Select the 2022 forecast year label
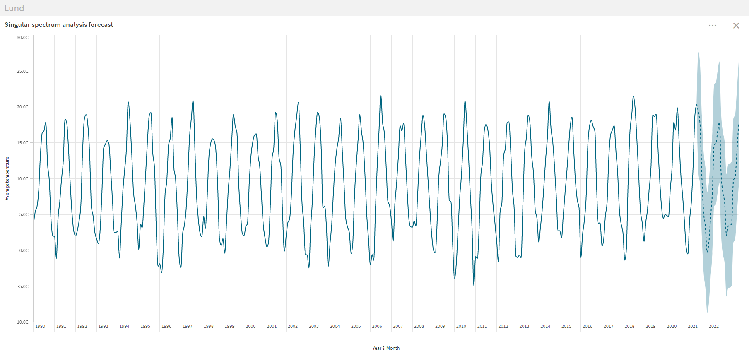 713,326
